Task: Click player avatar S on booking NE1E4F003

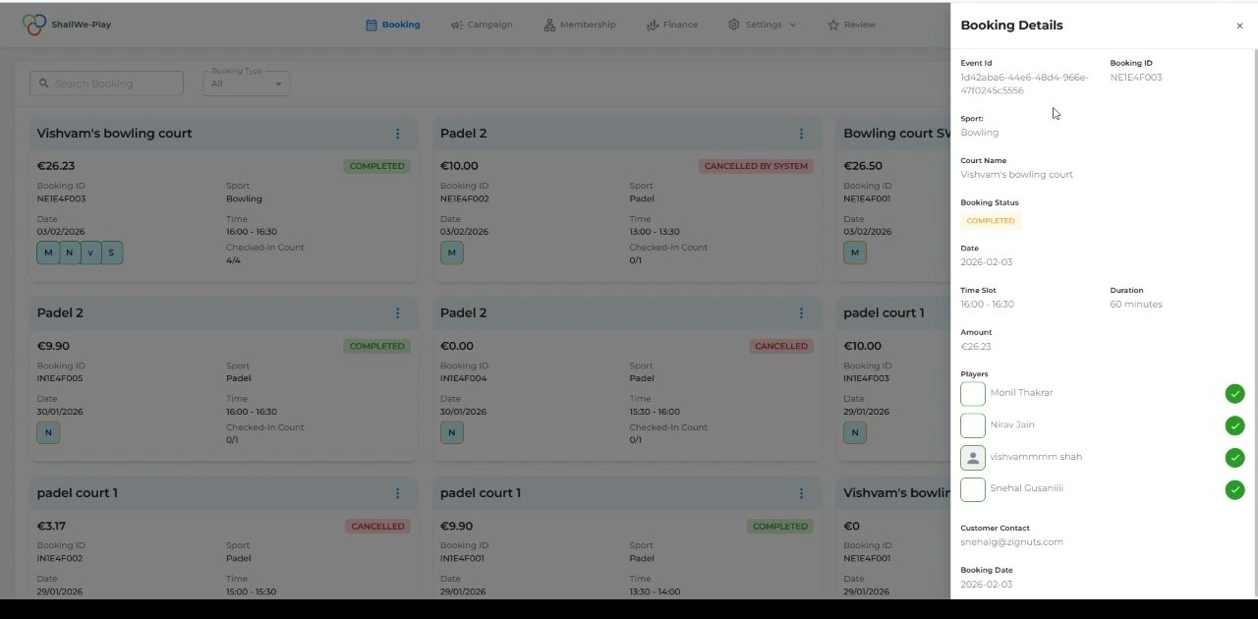Action: [112, 253]
